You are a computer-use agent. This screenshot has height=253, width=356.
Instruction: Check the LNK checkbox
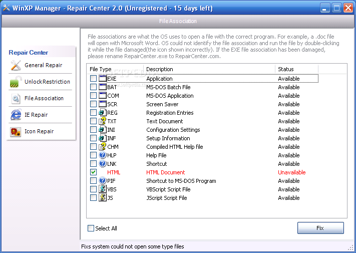93,164
